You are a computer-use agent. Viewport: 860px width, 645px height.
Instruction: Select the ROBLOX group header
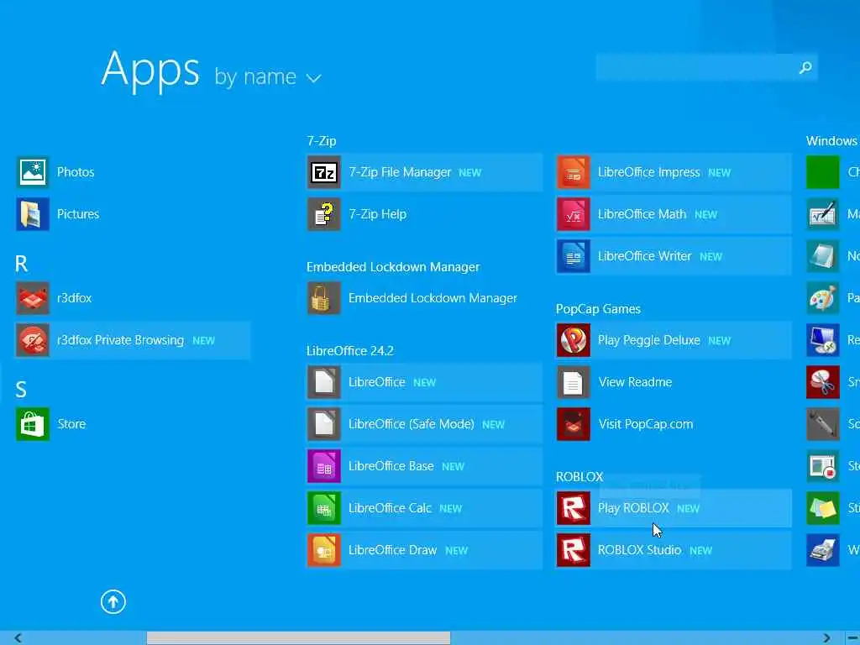tap(579, 477)
